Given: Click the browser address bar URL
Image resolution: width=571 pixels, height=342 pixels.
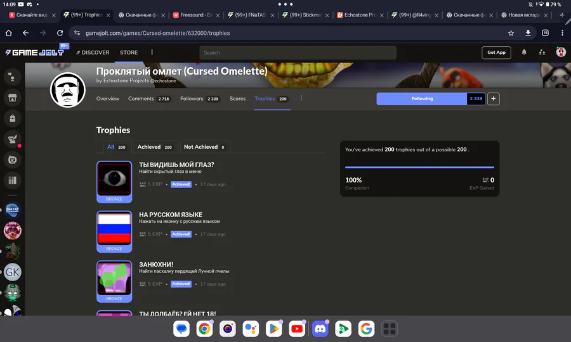Looking at the screenshot, I should pyautogui.click(x=157, y=33).
